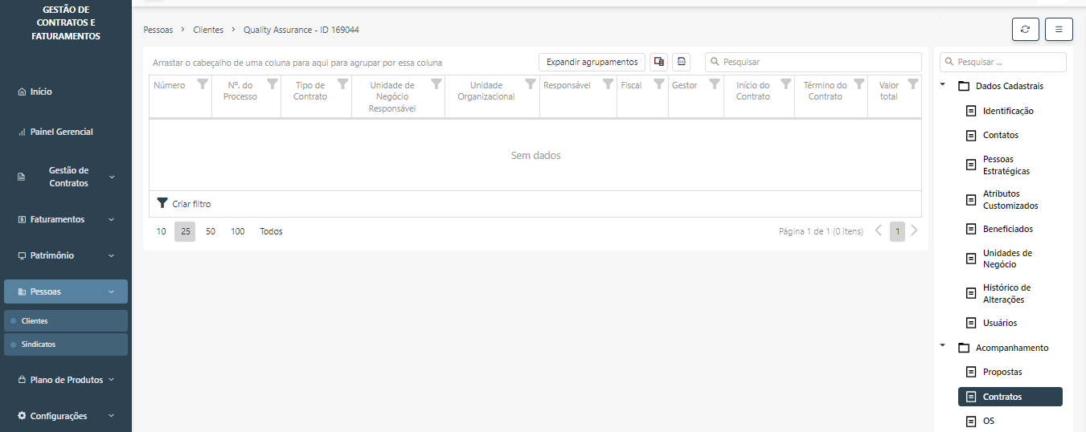This screenshot has width=1086, height=432.
Task: Click filter icon on Valor total column
Action: coord(912,84)
